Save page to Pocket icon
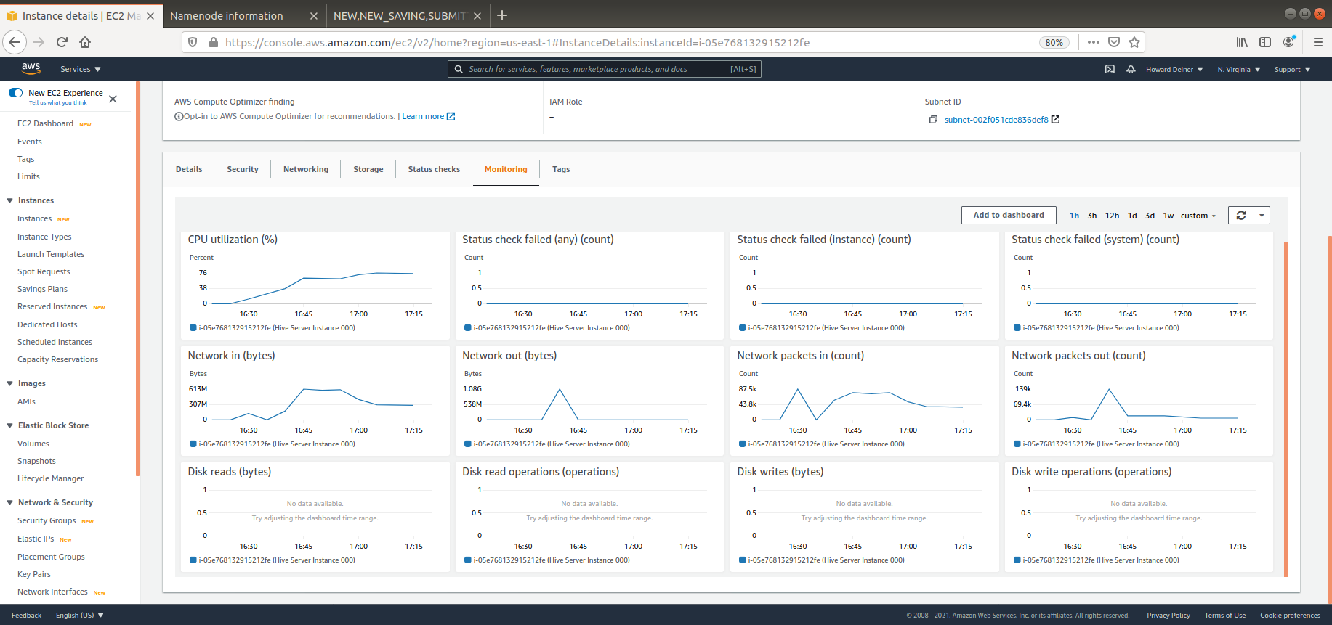 click(x=1114, y=42)
